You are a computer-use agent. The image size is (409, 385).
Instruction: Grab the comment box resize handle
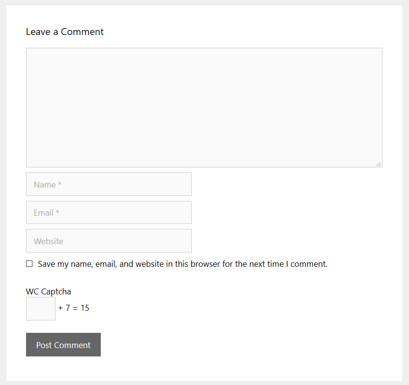click(x=379, y=164)
